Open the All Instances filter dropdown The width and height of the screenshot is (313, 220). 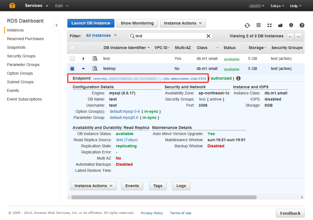pos(101,35)
